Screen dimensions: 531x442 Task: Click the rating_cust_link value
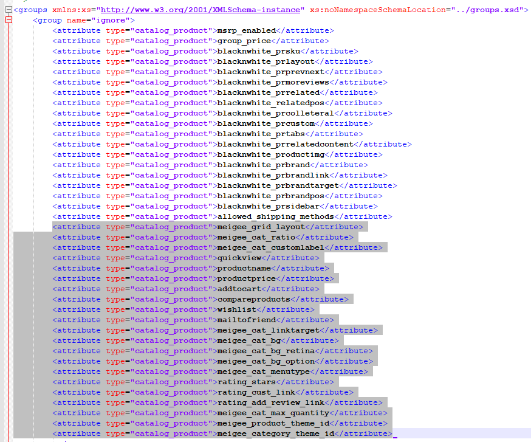[x=256, y=393]
